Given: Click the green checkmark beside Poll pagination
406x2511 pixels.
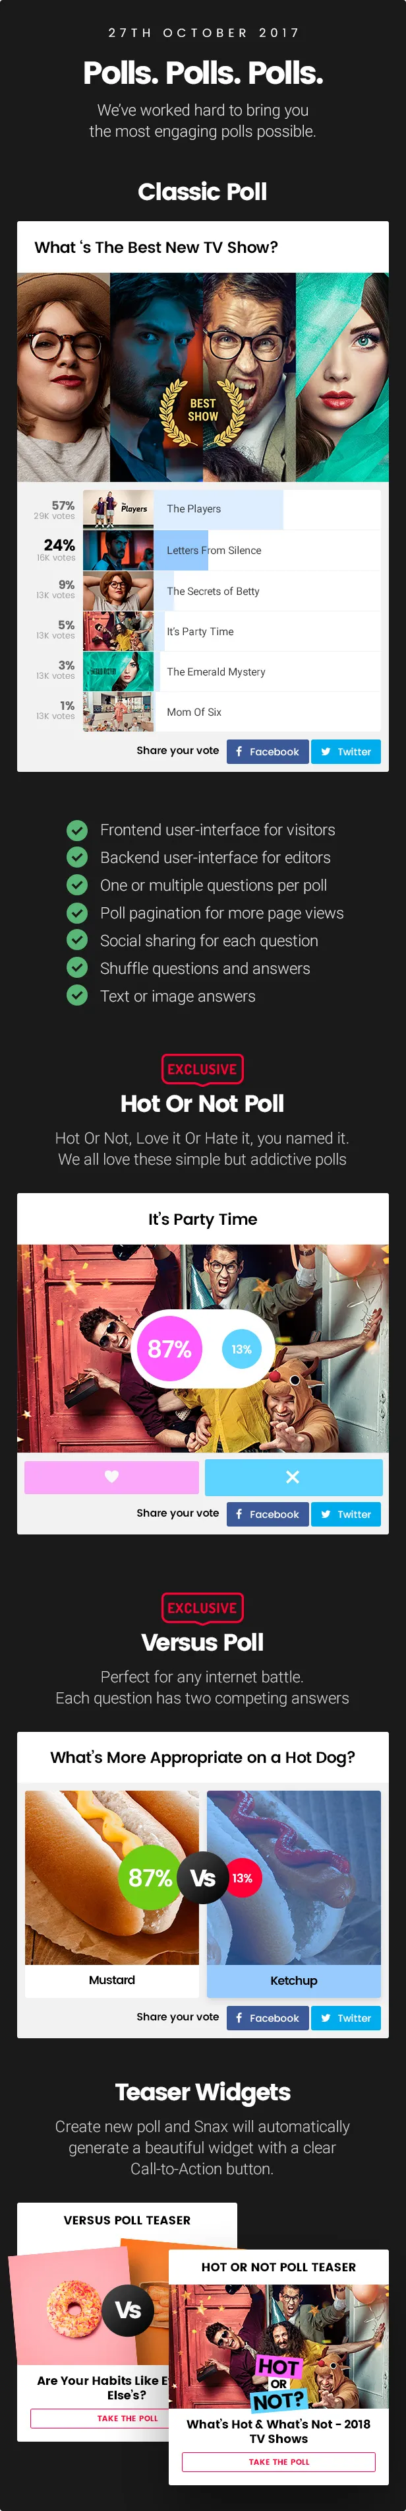Looking at the screenshot, I should pyautogui.click(x=77, y=913).
